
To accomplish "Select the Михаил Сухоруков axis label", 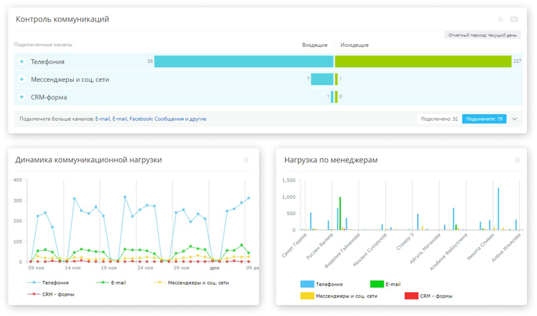I will (370, 250).
